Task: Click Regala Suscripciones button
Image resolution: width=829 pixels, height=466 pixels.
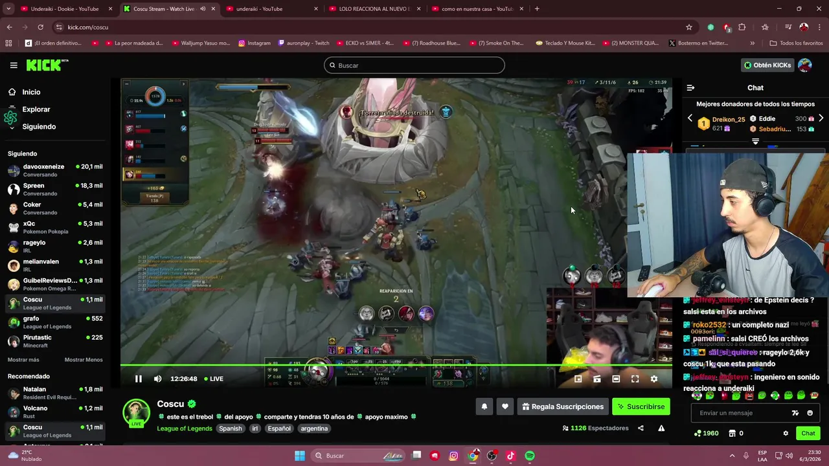Action: coord(563,406)
